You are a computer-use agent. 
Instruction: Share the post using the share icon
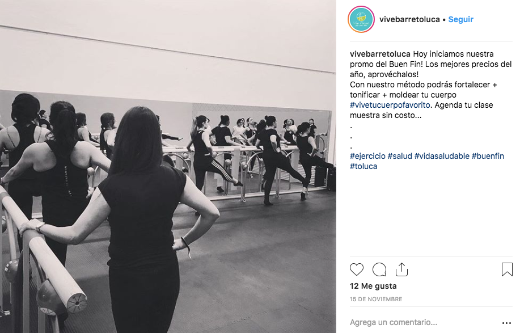coord(401,269)
